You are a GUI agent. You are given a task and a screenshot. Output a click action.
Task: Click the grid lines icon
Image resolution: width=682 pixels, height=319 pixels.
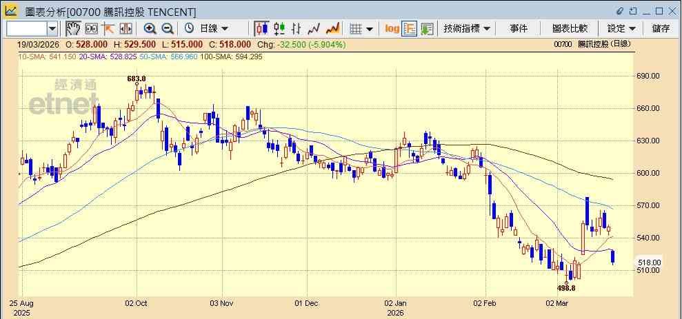pyautogui.click(x=357, y=29)
